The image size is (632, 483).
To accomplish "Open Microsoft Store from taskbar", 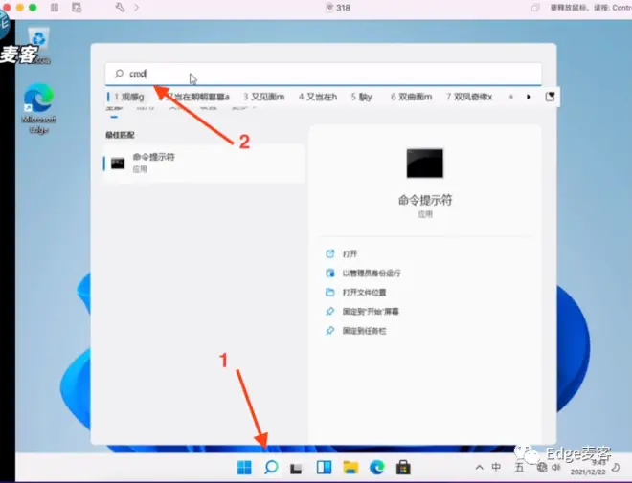I will pos(403,468).
